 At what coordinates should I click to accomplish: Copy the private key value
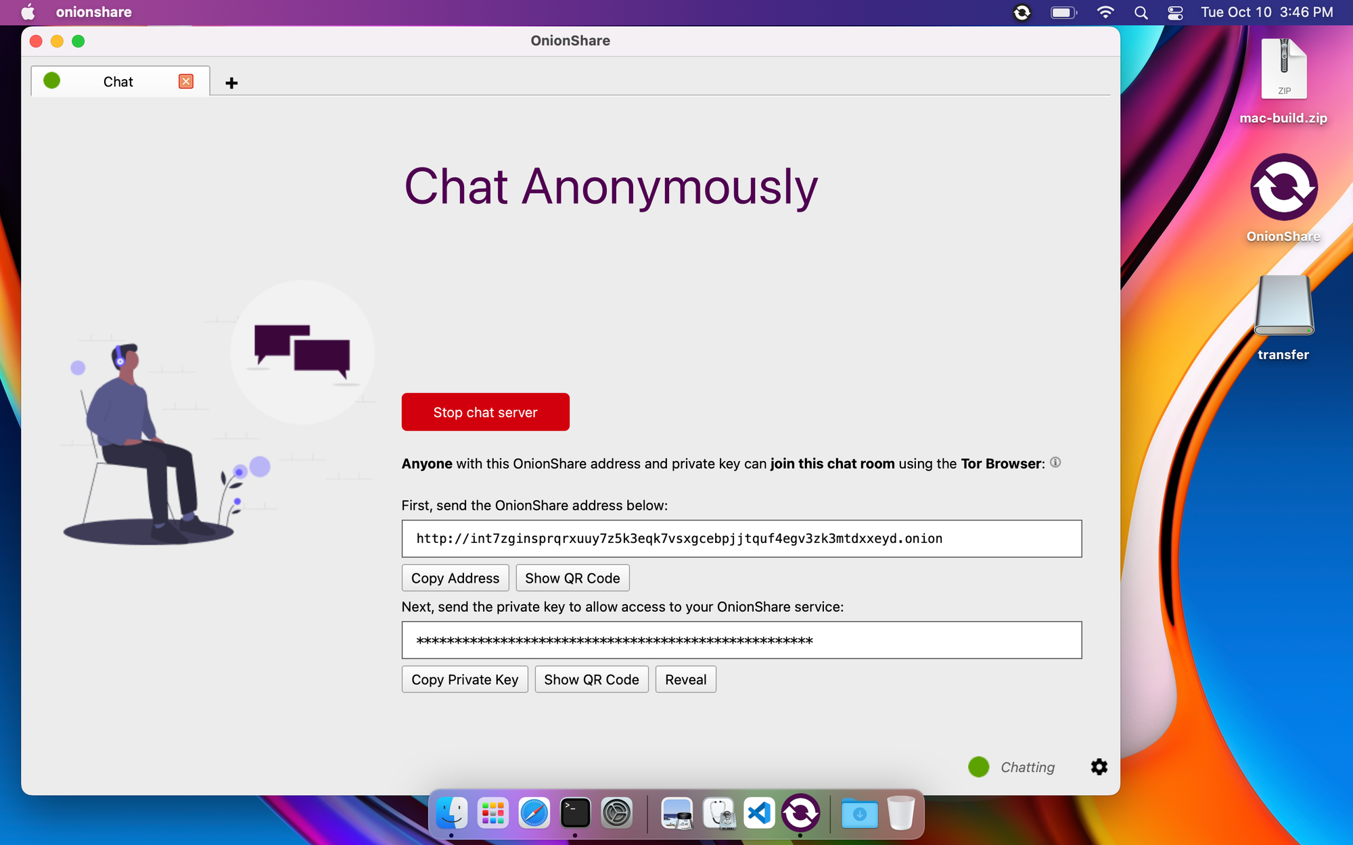click(465, 679)
